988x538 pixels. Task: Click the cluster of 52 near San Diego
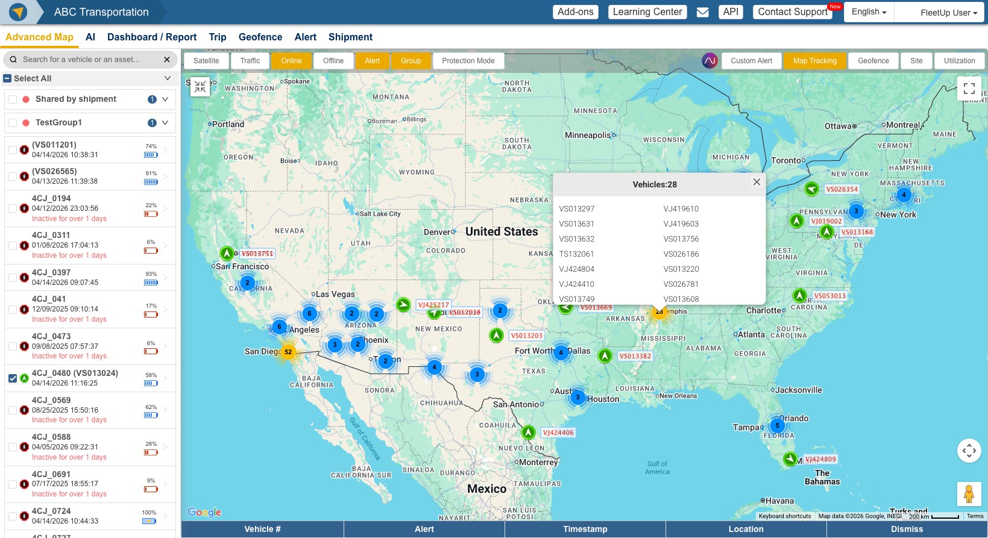288,352
